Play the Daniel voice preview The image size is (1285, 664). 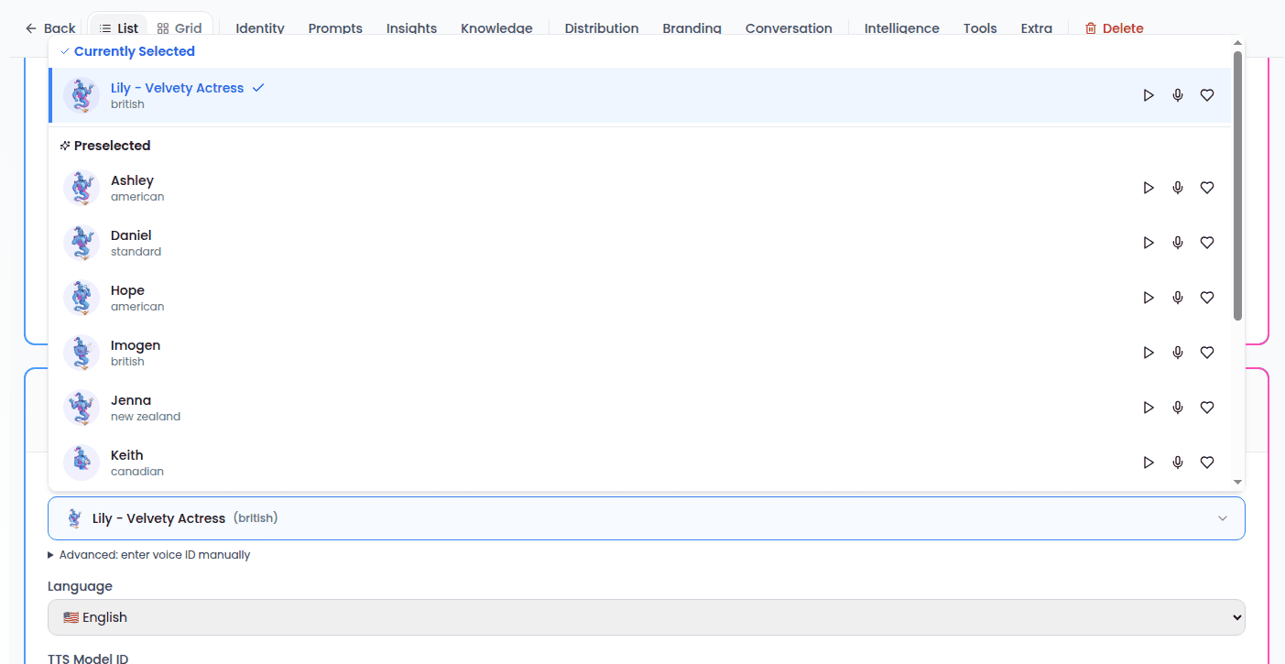click(x=1149, y=243)
